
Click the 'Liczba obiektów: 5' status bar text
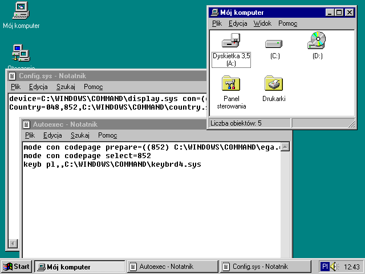[236, 123]
